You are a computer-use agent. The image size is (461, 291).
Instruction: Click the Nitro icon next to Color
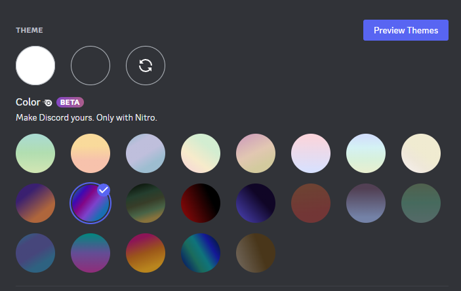[48, 103]
